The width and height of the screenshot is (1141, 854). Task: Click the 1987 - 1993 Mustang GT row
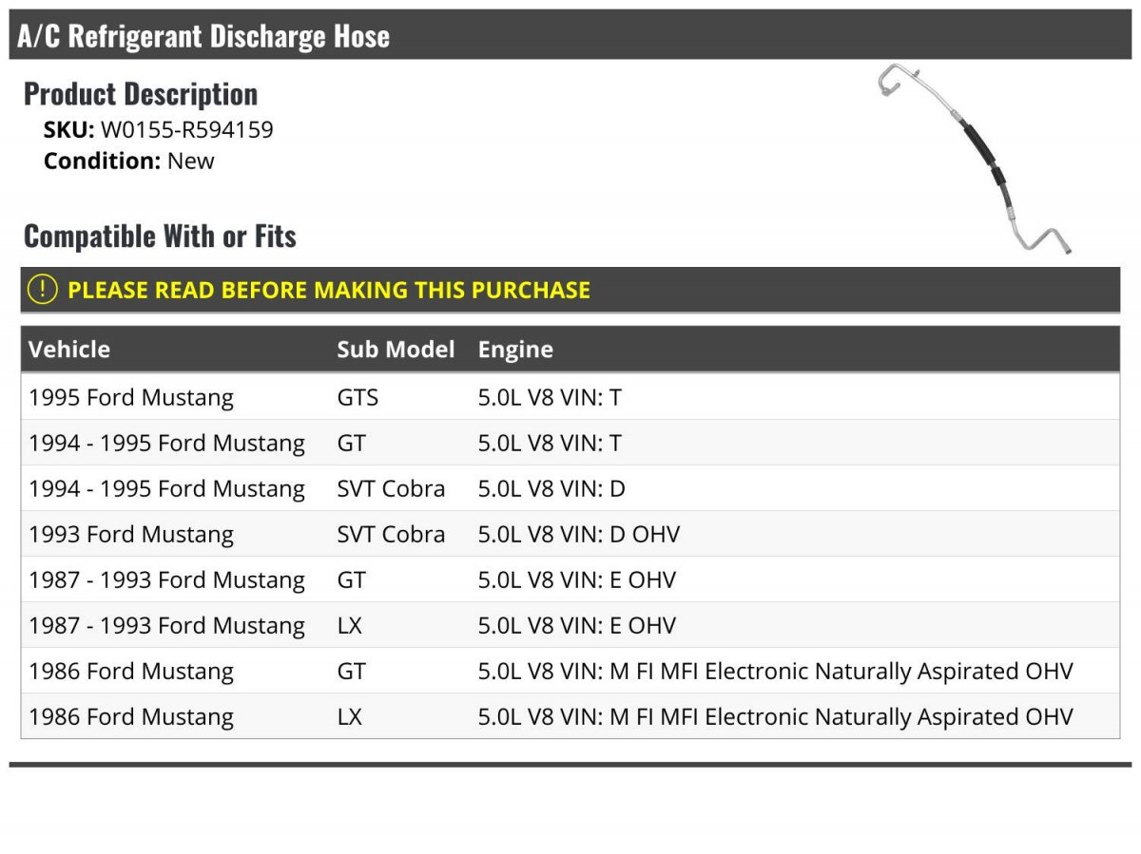(x=570, y=579)
